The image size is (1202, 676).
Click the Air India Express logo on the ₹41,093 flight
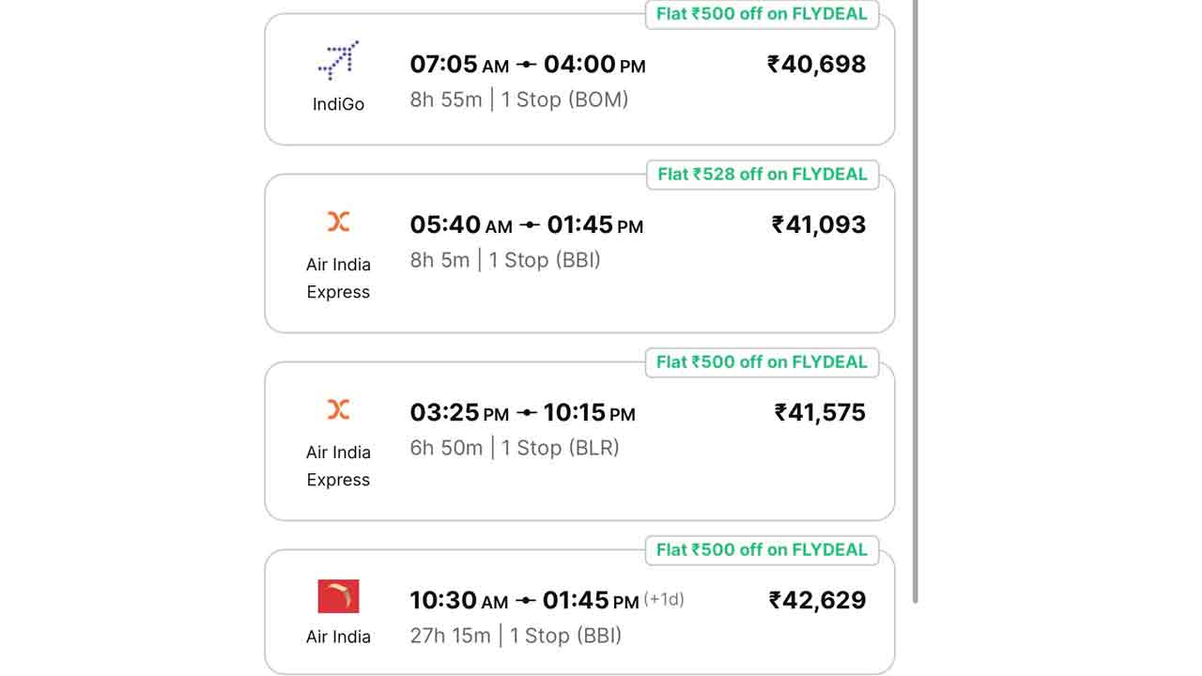(338, 222)
